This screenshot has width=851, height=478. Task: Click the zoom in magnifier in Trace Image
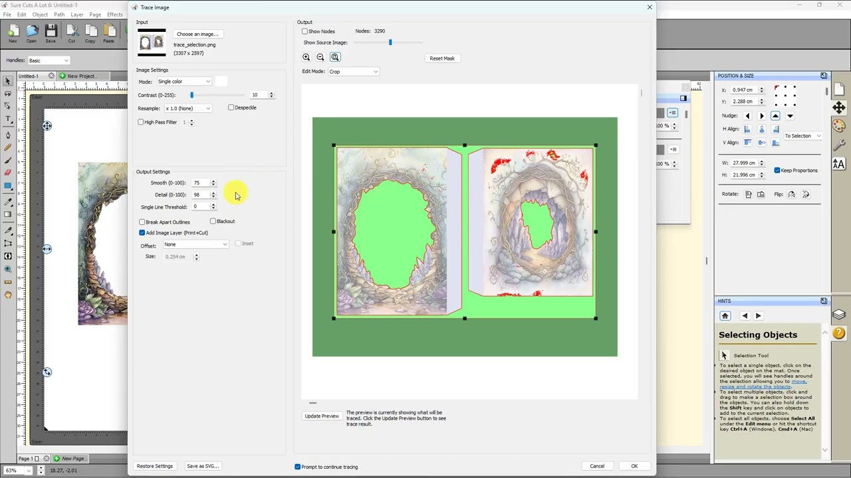tap(306, 57)
